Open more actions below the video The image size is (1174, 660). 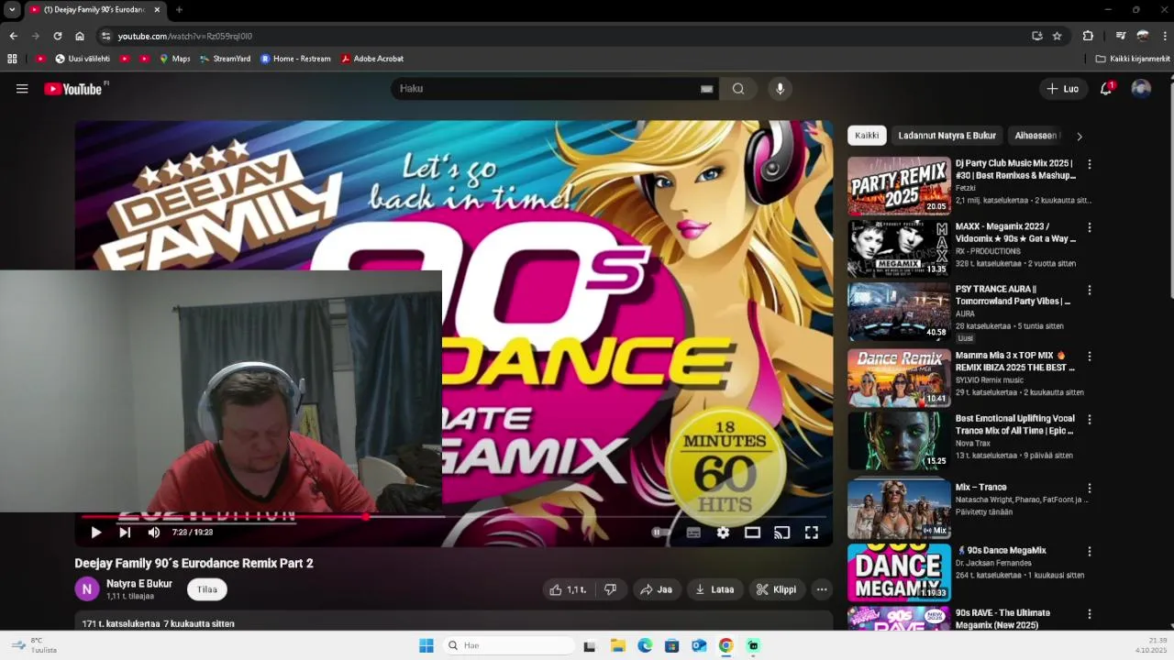(822, 589)
